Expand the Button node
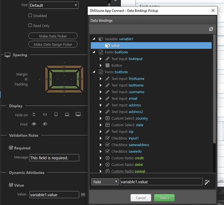224x205 pixels. pos(101,66)
